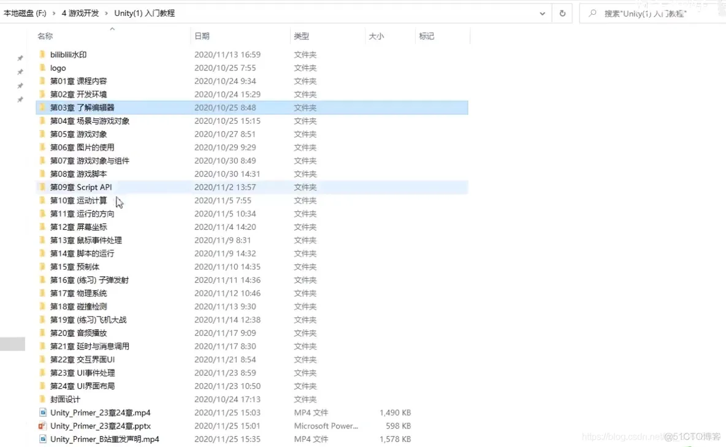
Task: Expand the arrow after 4 游戏开发 breadcrumb
Action: tap(107, 13)
